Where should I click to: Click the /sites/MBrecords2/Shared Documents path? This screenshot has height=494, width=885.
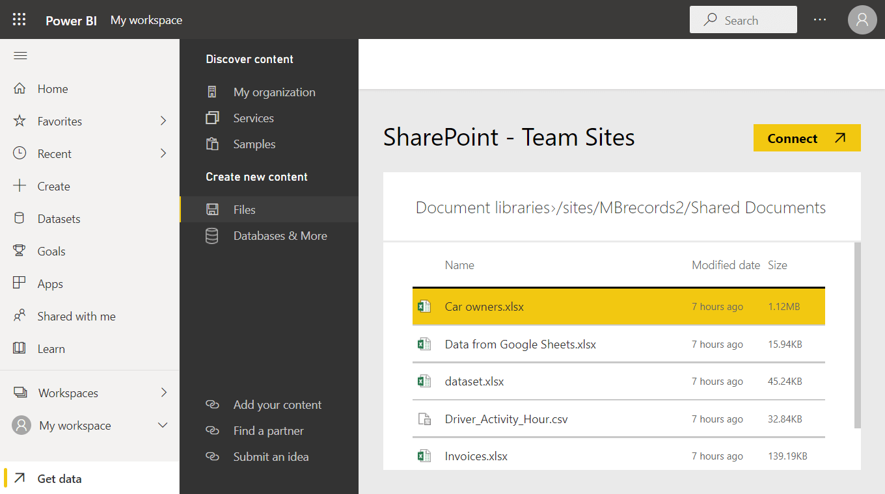[x=691, y=207]
